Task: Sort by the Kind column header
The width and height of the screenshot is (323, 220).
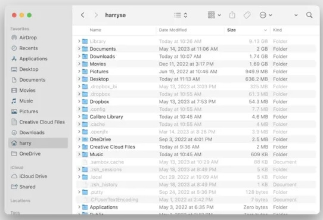Action: pyautogui.click(x=277, y=30)
